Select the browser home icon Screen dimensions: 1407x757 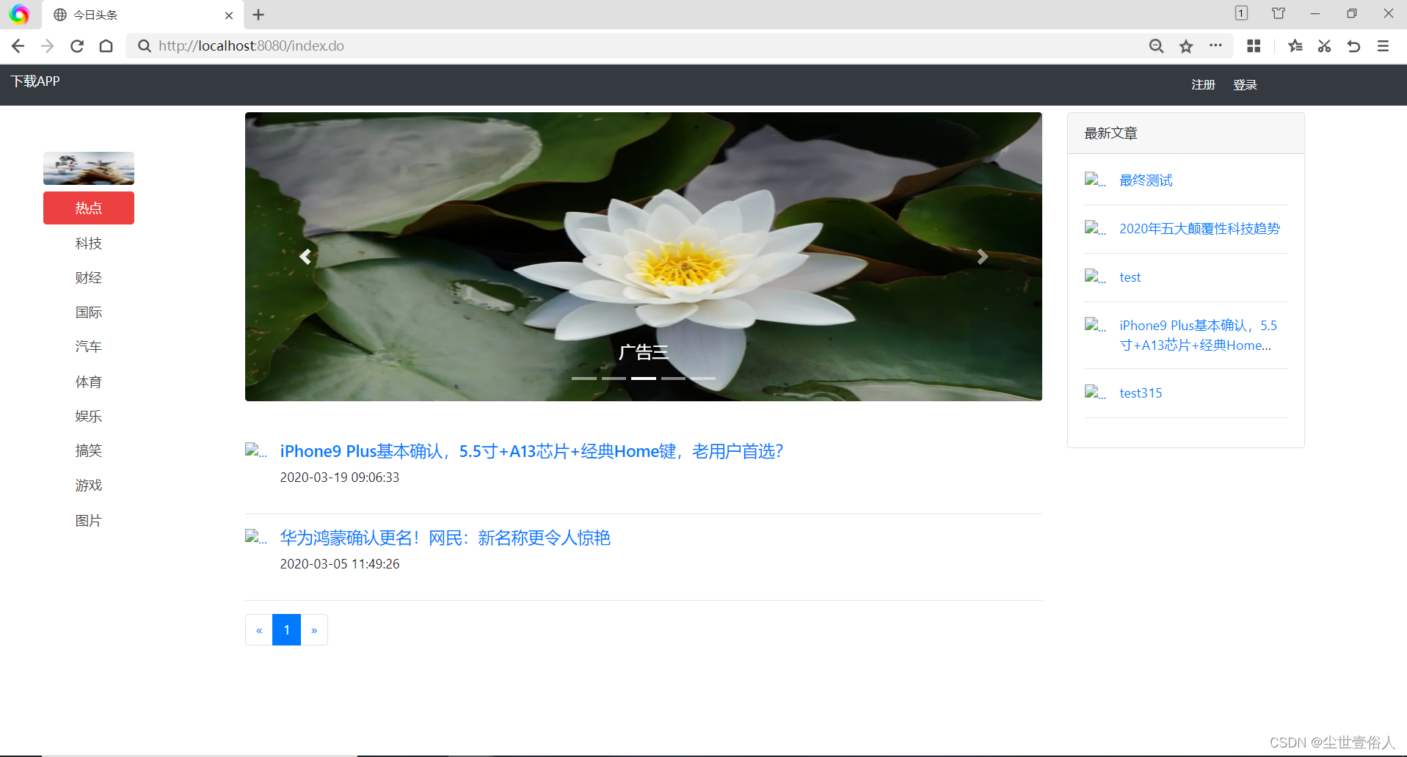pyautogui.click(x=106, y=45)
